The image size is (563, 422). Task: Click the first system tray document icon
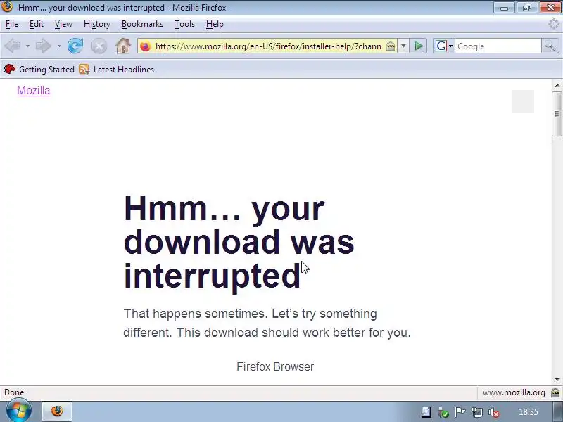click(426, 412)
